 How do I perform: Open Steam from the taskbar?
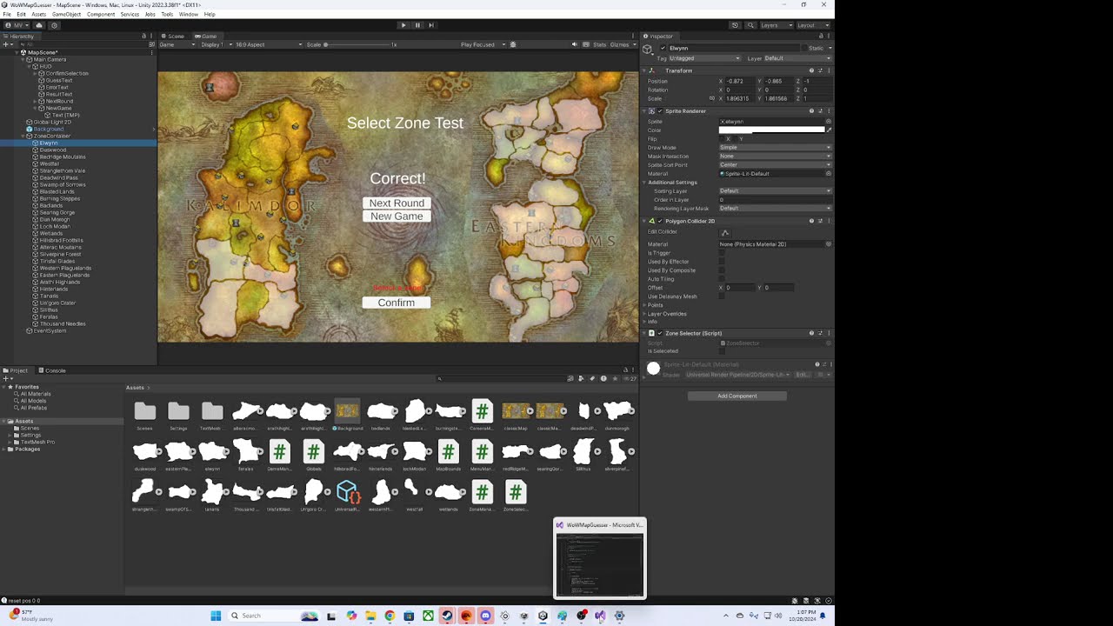[x=447, y=616]
